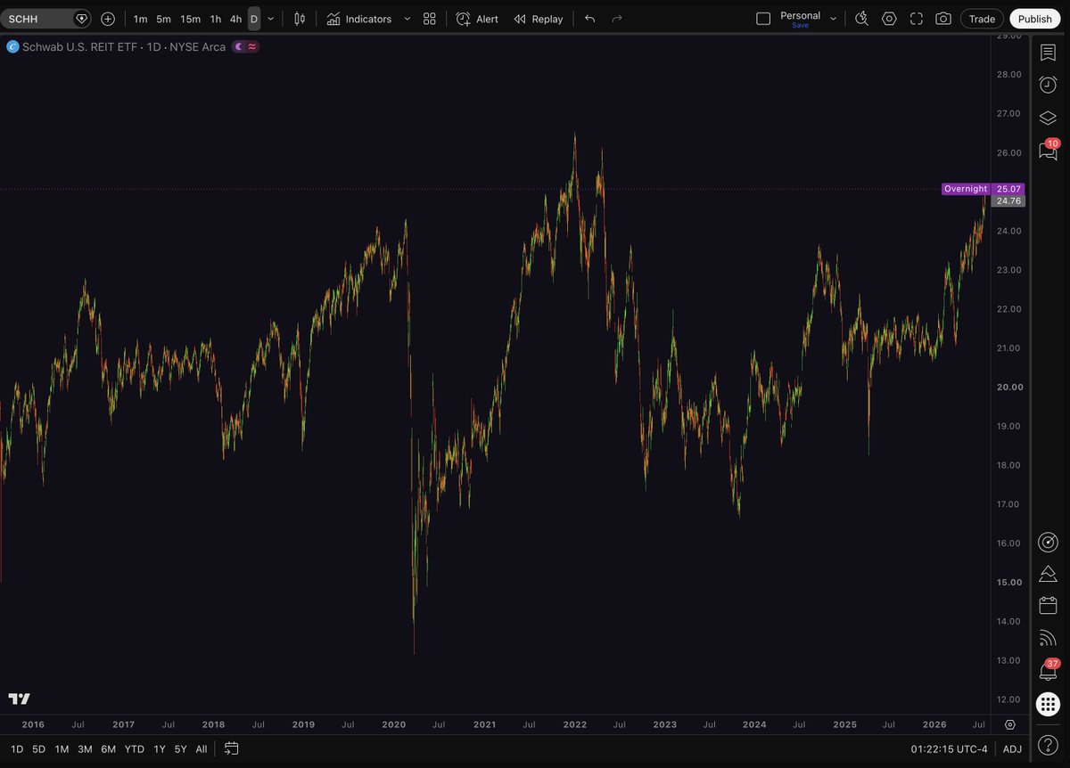Set date range to 5D

tap(39, 749)
